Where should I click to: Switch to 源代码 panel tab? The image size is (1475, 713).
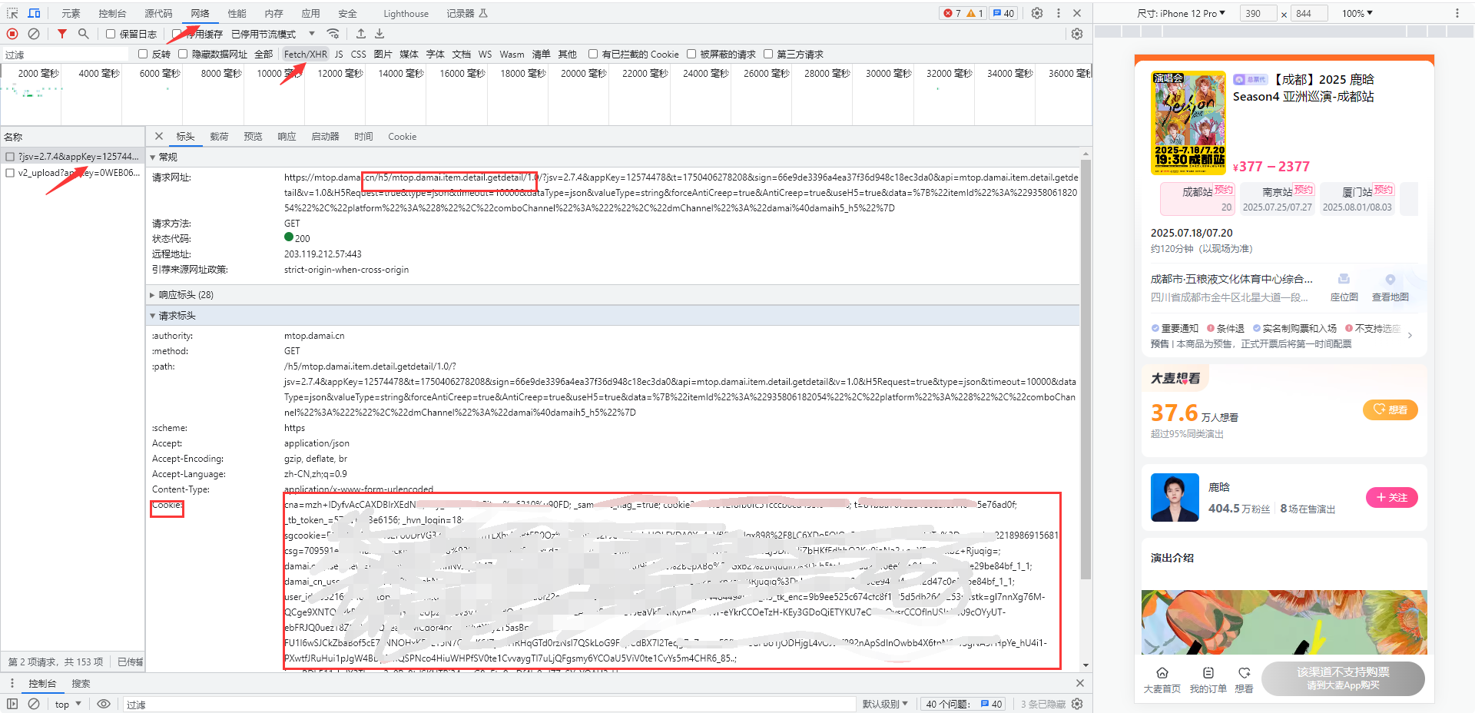coord(158,13)
